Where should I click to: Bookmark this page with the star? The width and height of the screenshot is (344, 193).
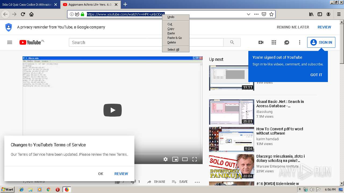pos(271,14)
